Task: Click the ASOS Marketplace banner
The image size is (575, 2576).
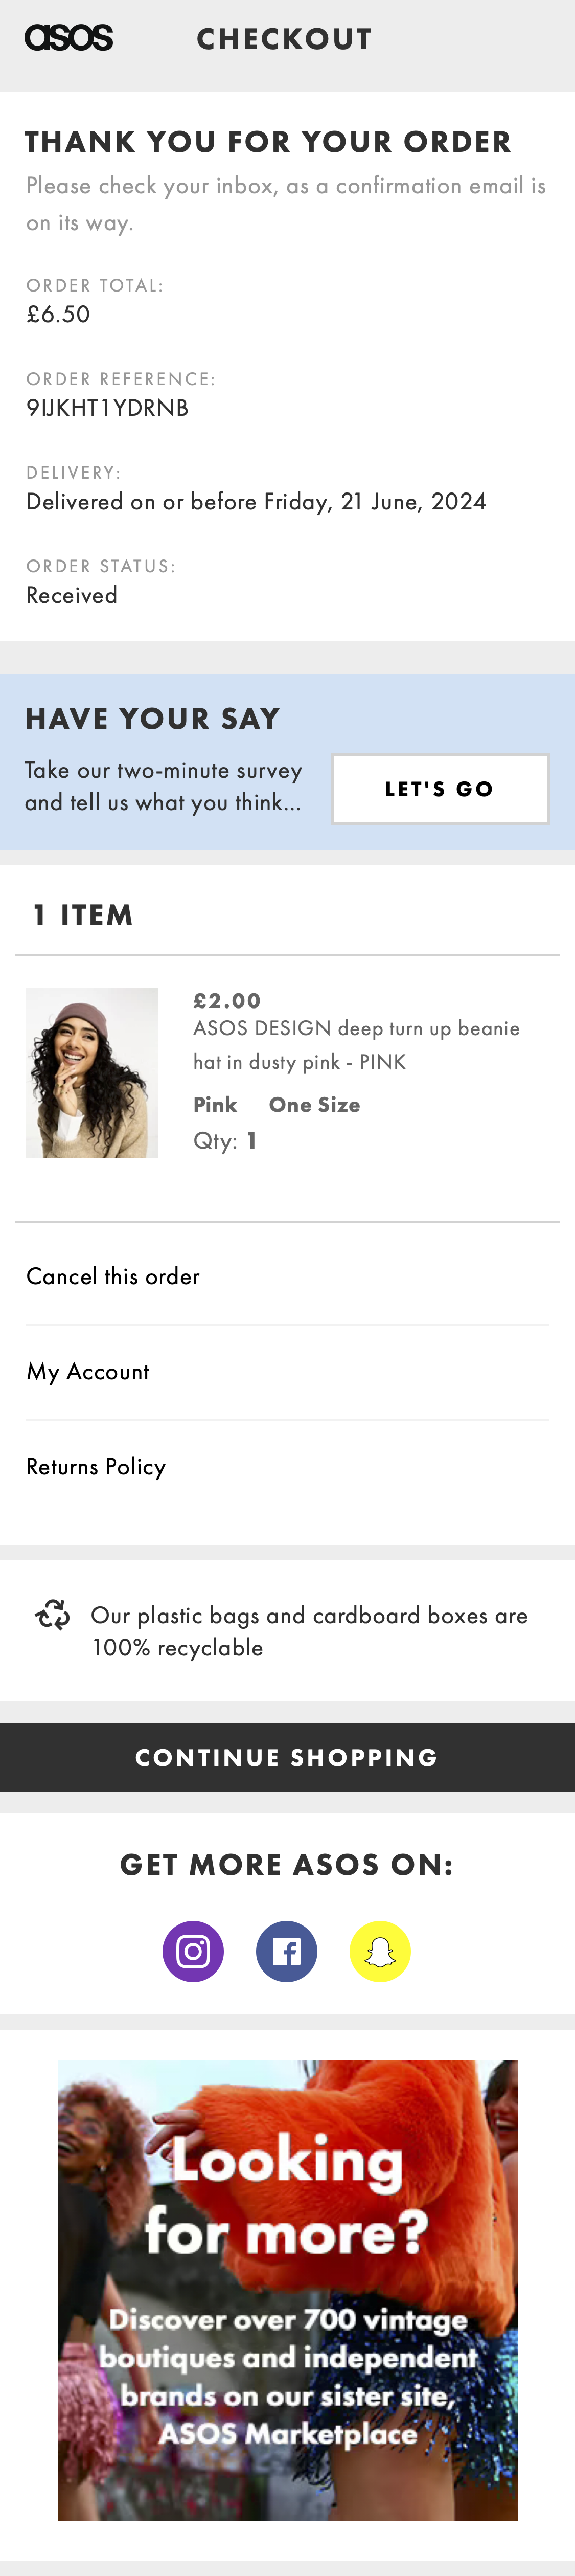Action: pos(288,2289)
